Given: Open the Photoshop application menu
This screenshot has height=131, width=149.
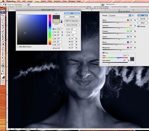Looking at the screenshot, I should pyautogui.click(x=11, y=1).
